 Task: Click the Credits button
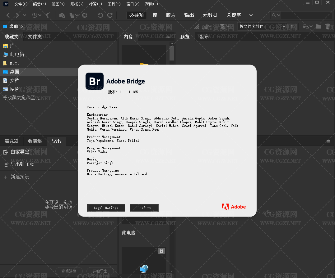click(x=144, y=208)
